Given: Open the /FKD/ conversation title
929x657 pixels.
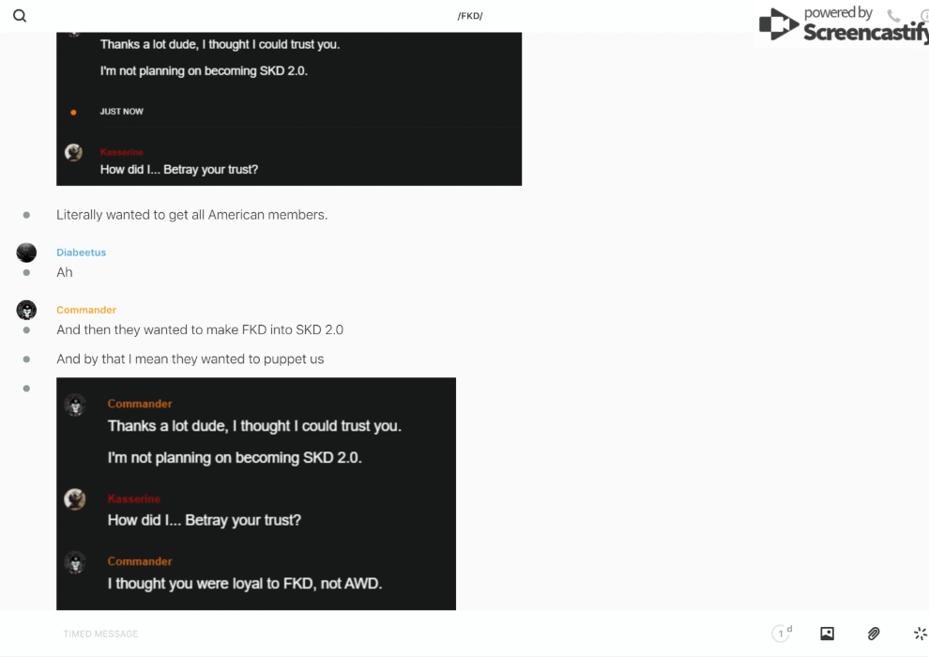Looking at the screenshot, I should coord(470,16).
